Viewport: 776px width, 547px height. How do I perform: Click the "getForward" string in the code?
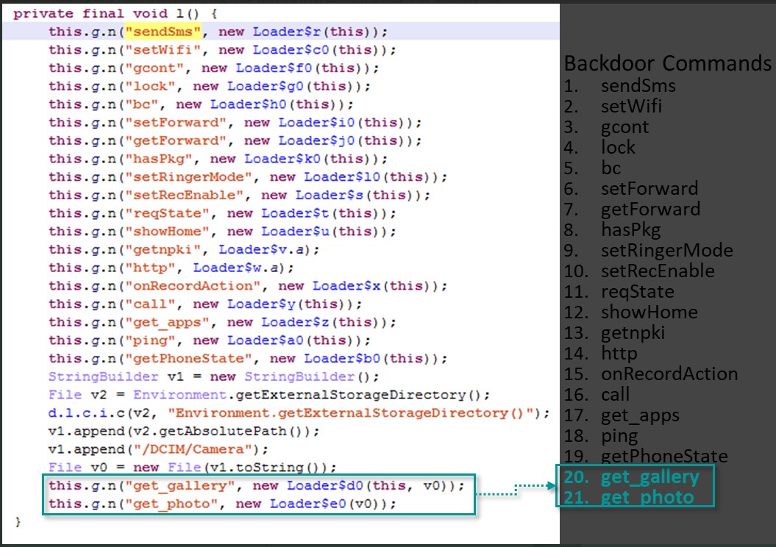pos(176,140)
